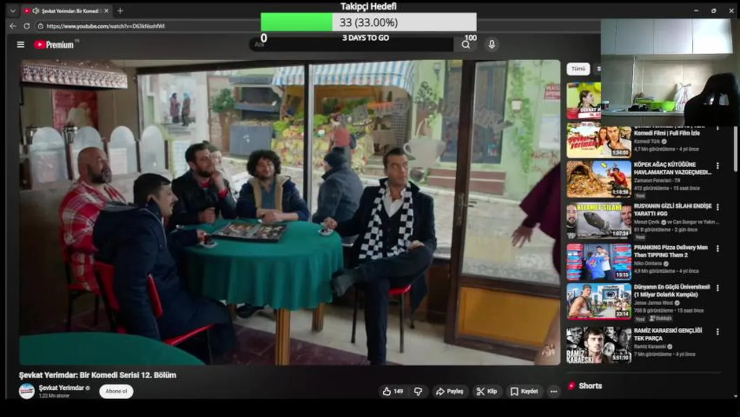Share the video via Paylaş button
Image resolution: width=740 pixels, height=417 pixels.
450,392
